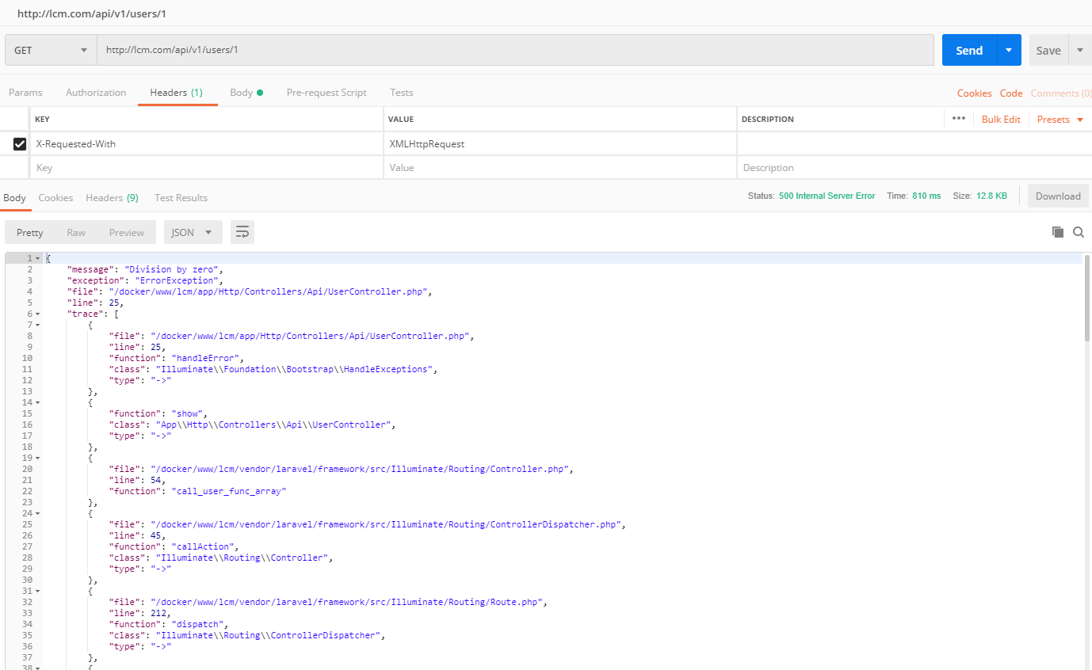This screenshot has height=670, width=1092.
Task: Click the Save button
Action: tap(1048, 50)
